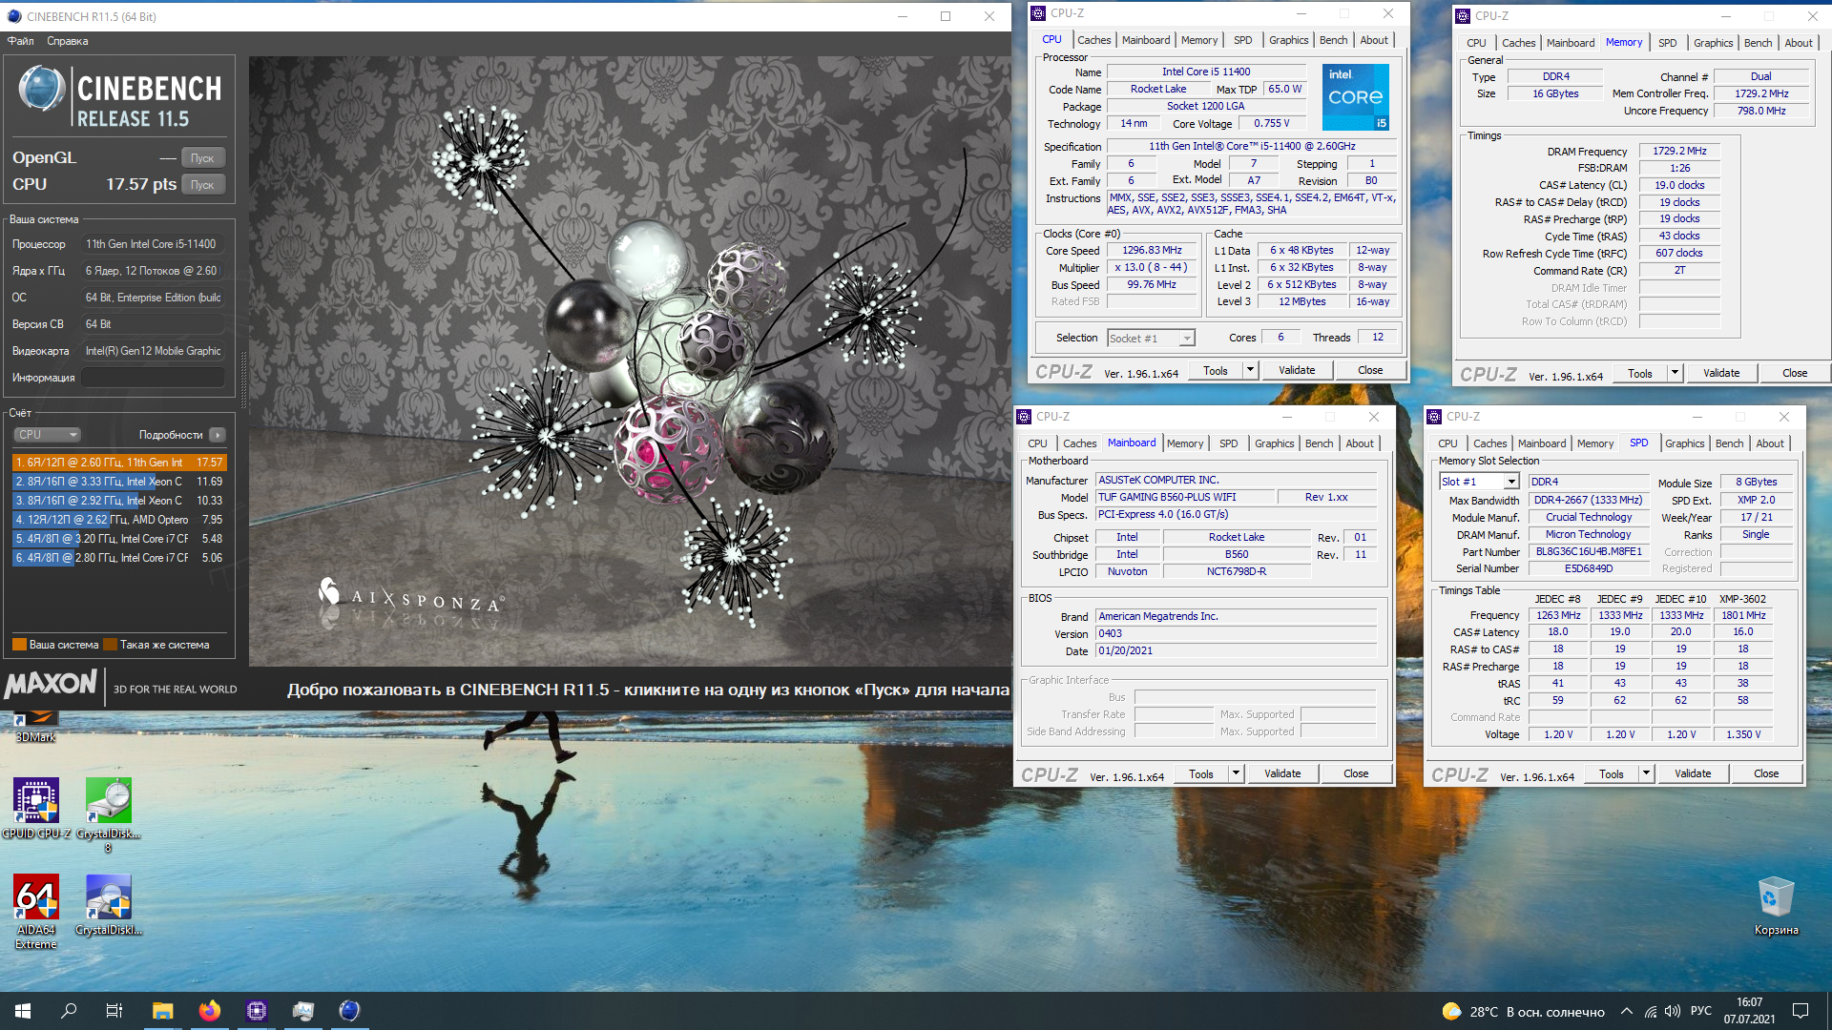The height and width of the screenshot is (1030, 1832).
Task: Click the Cinebench render preview image
Action: coord(630,360)
